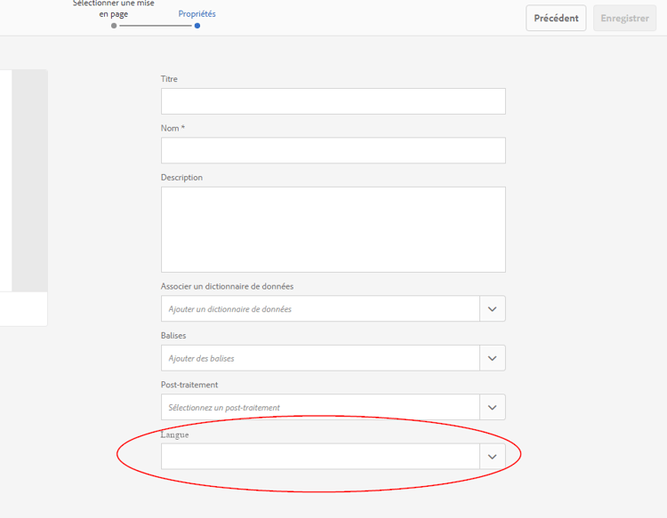The height and width of the screenshot is (518, 667).
Task: Open the Balises dropdown chevron
Action: click(493, 358)
